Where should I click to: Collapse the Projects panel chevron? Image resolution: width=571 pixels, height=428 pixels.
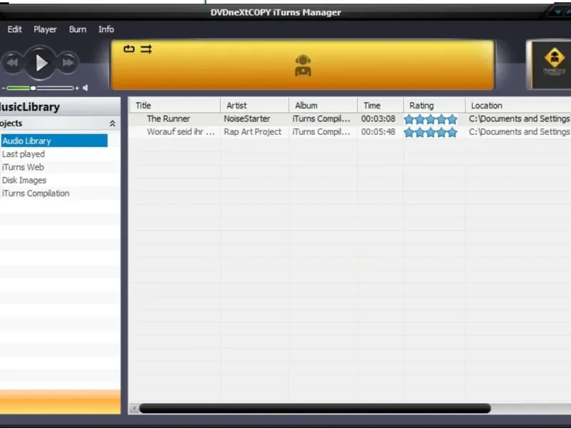(113, 123)
